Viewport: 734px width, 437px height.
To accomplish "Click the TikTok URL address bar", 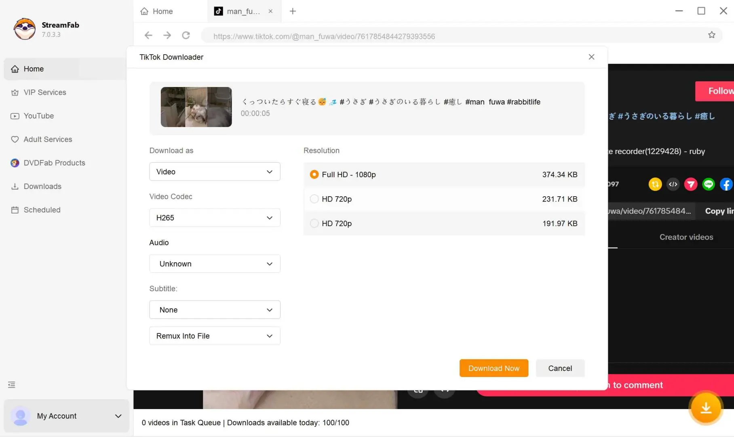I will click(462, 36).
